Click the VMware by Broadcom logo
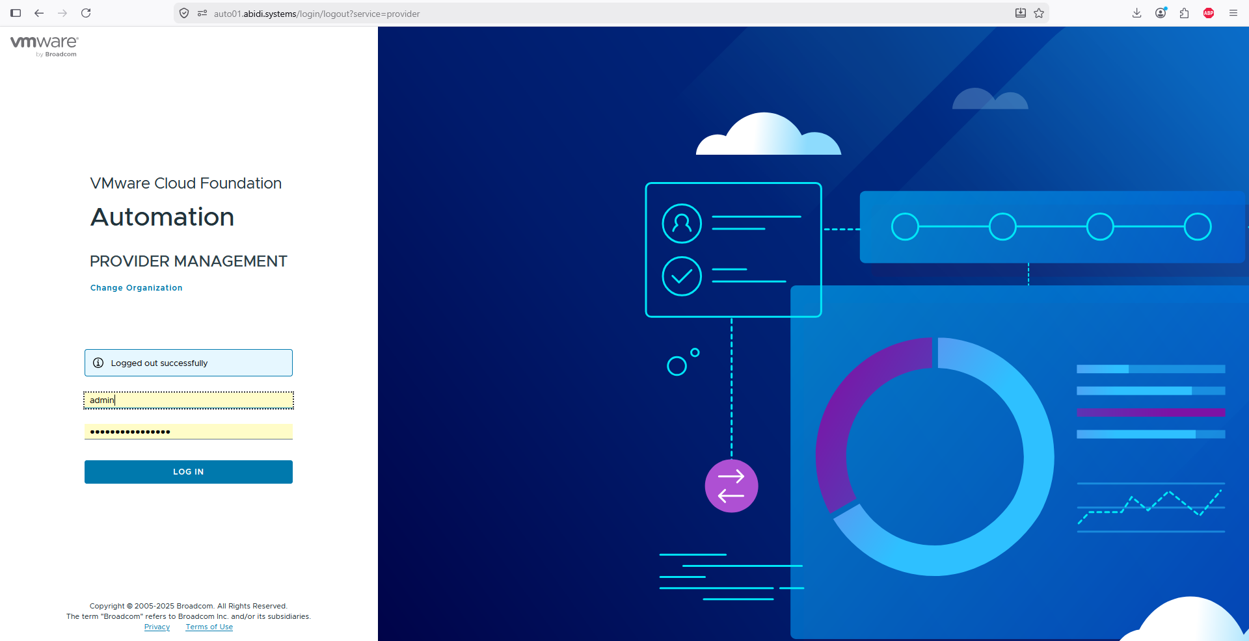This screenshot has height=641, width=1249. pyautogui.click(x=44, y=46)
